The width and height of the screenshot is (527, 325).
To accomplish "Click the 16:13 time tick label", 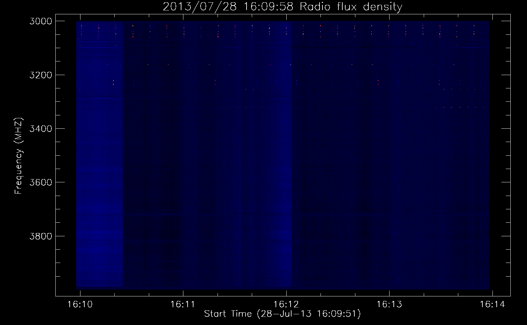I will click(389, 304).
